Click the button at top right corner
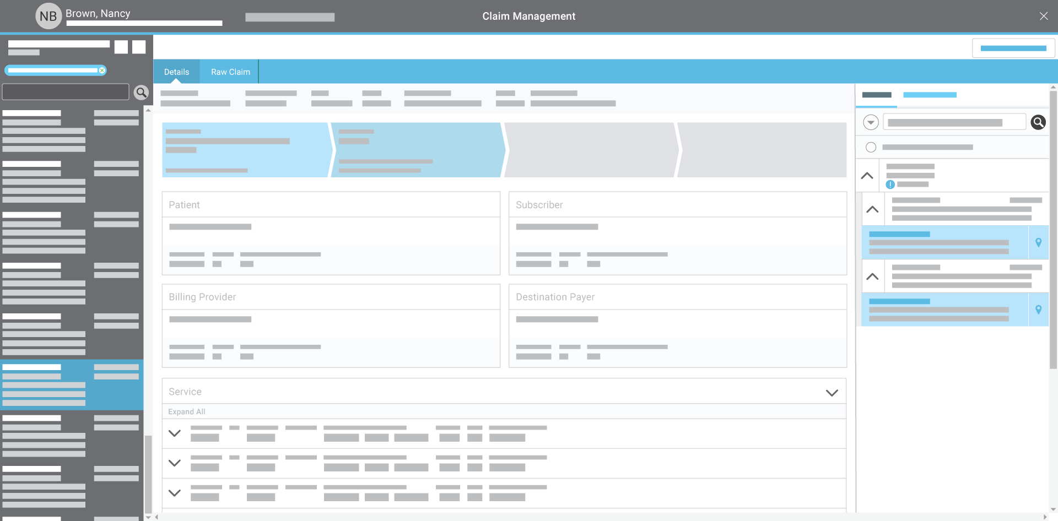This screenshot has height=521, width=1058. pyautogui.click(x=1013, y=48)
